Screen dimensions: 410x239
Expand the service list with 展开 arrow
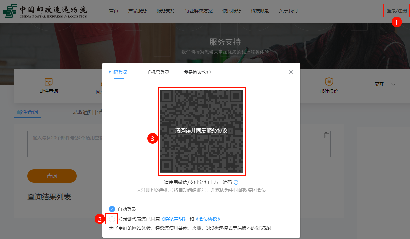pos(393,84)
